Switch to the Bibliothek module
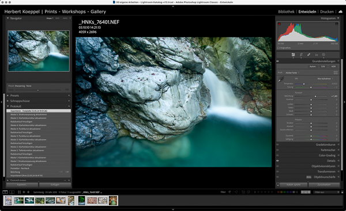Image resolution: width=346 pixels, height=211 pixels. tap(286, 11)
